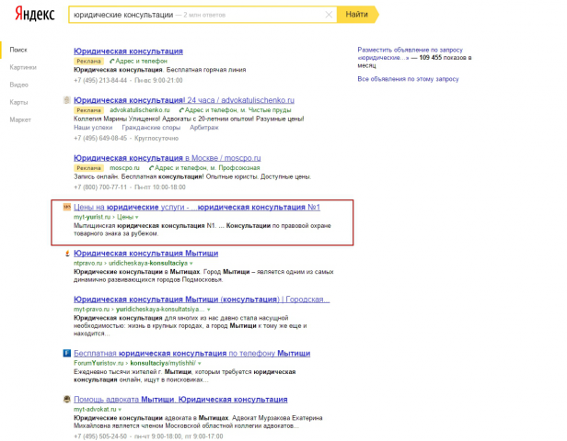
Task: Click phone icon beside first ad's Адрес и телефон
Action: 112,61
